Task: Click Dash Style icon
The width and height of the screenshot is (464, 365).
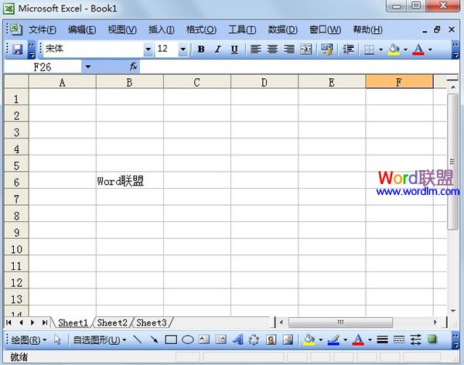Action: pos(399,339)
